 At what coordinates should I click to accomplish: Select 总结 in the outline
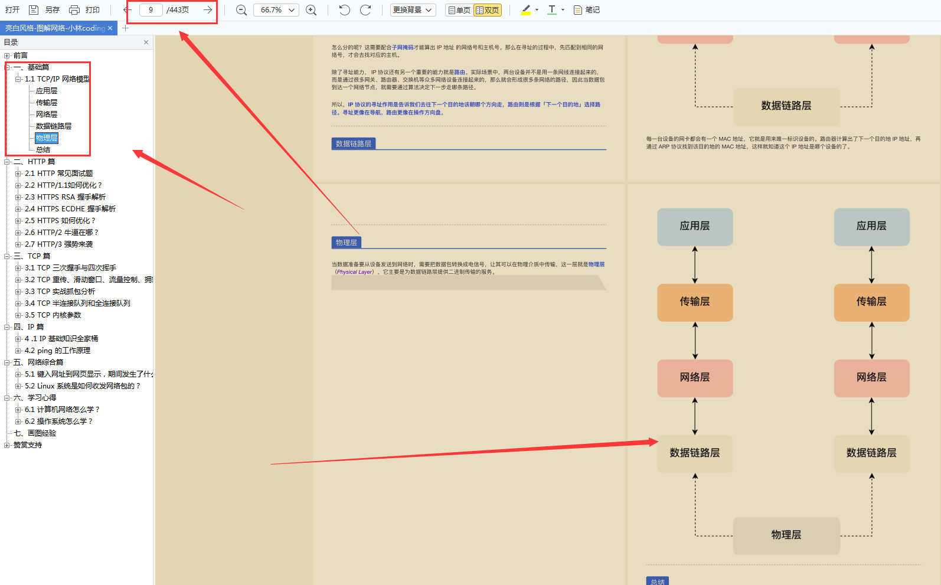click(43, 150)
